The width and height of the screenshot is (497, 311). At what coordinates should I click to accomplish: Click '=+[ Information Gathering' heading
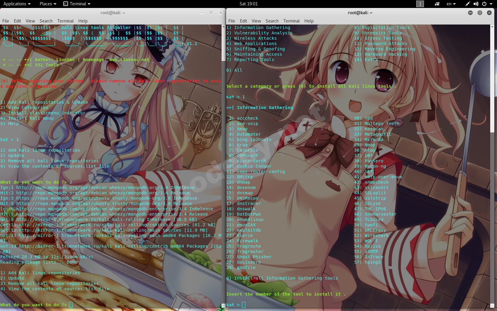[259, 108]
